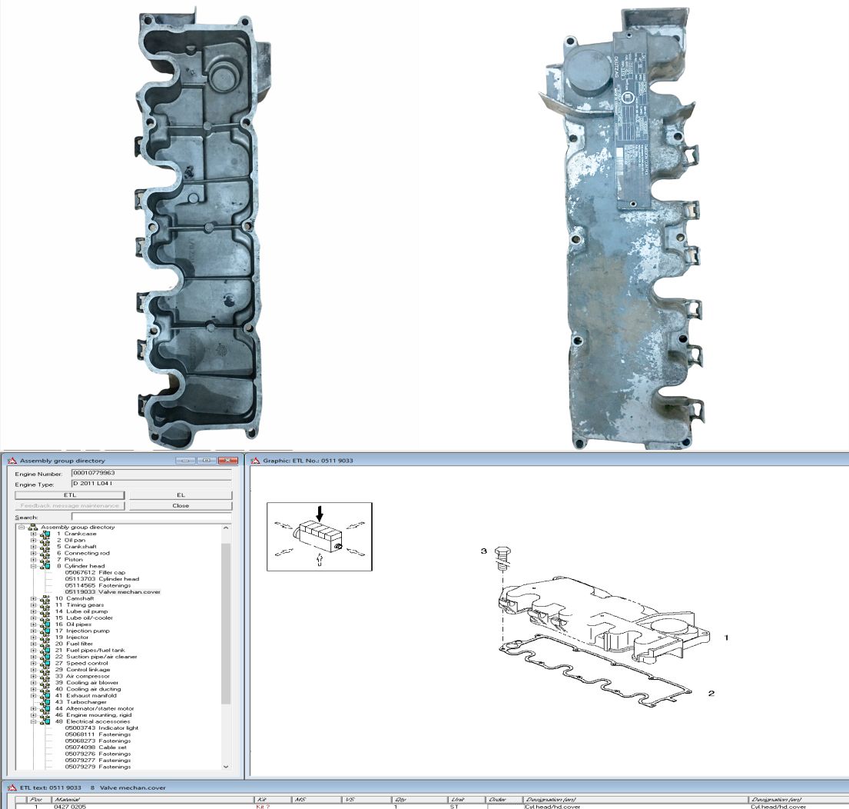Click the root Assembly group directory icon
This screenshot has height=809, width=849.
coord(32,528)
